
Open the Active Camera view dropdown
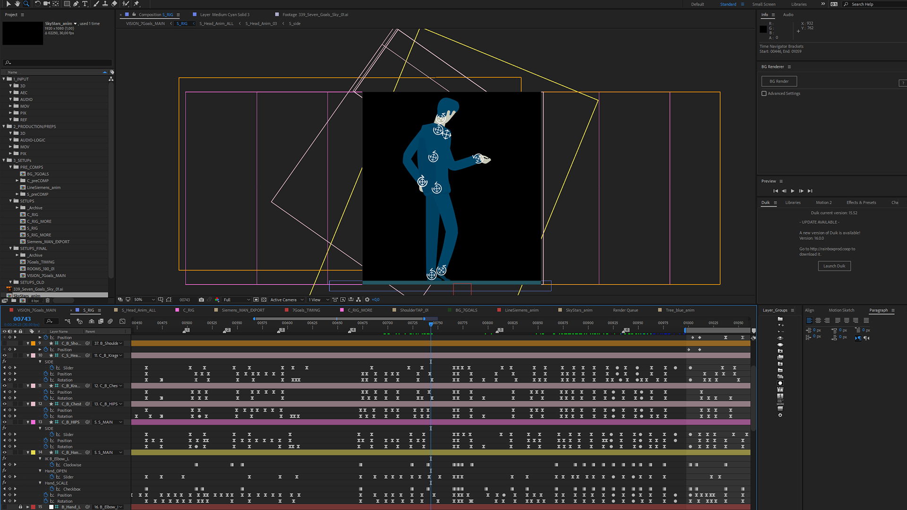point(287,300)
